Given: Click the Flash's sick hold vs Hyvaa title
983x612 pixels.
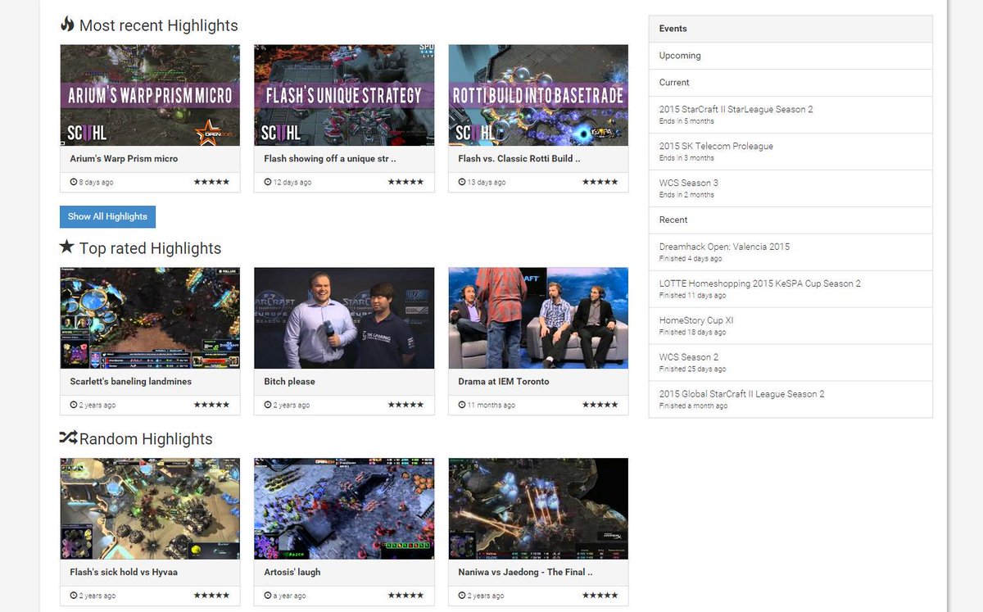Looking at the screenshot, I should (x=124, y=572).
